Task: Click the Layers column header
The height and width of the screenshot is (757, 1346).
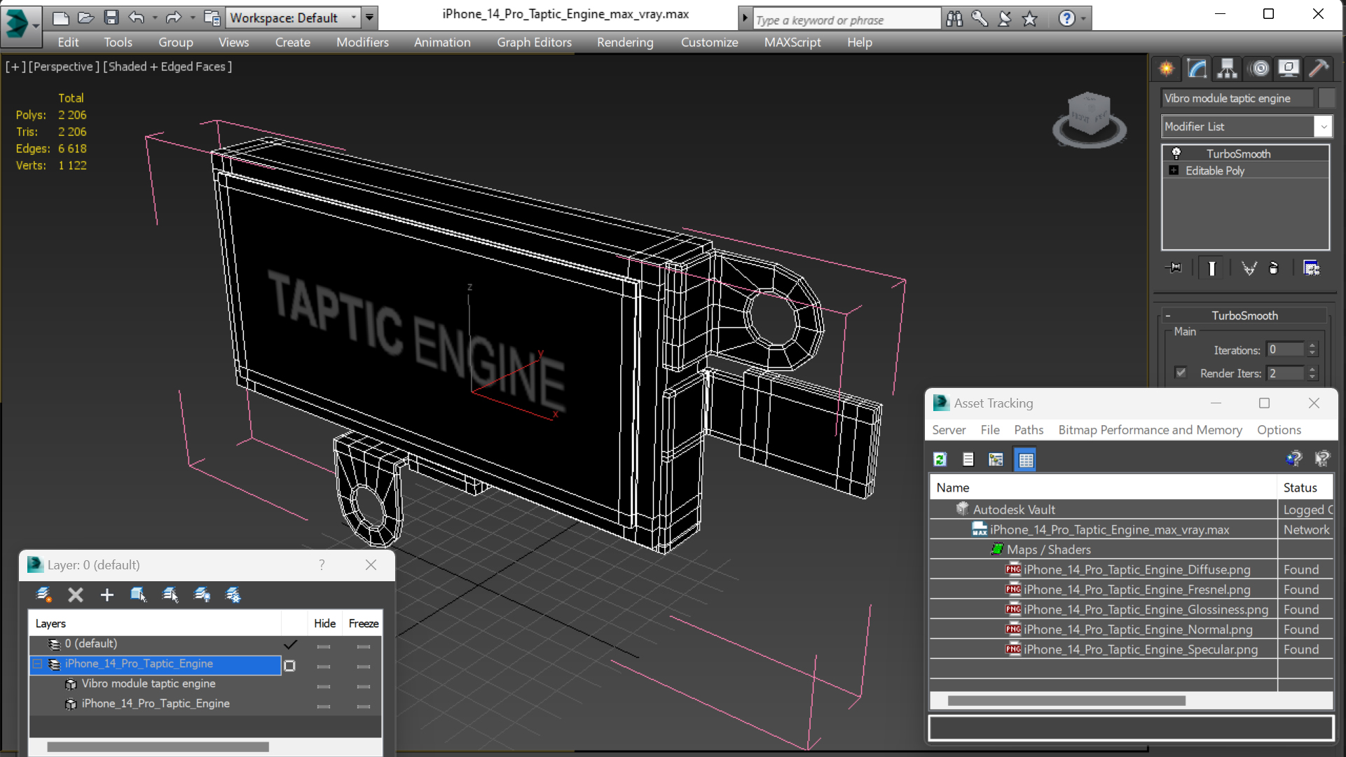Action: coord(155,623)
